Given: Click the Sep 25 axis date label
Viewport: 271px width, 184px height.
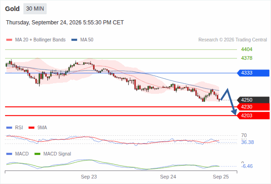Looking at the screenshot, I should [221, 177].
